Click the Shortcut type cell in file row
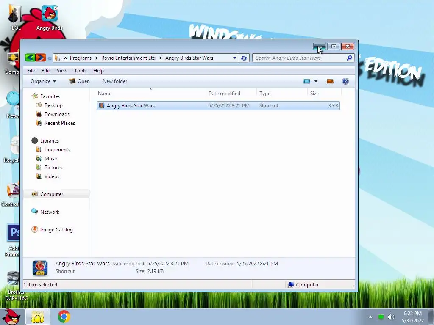The width and height of the screenshot is (434, 325). pyautogui.click(x=269, y=105)
